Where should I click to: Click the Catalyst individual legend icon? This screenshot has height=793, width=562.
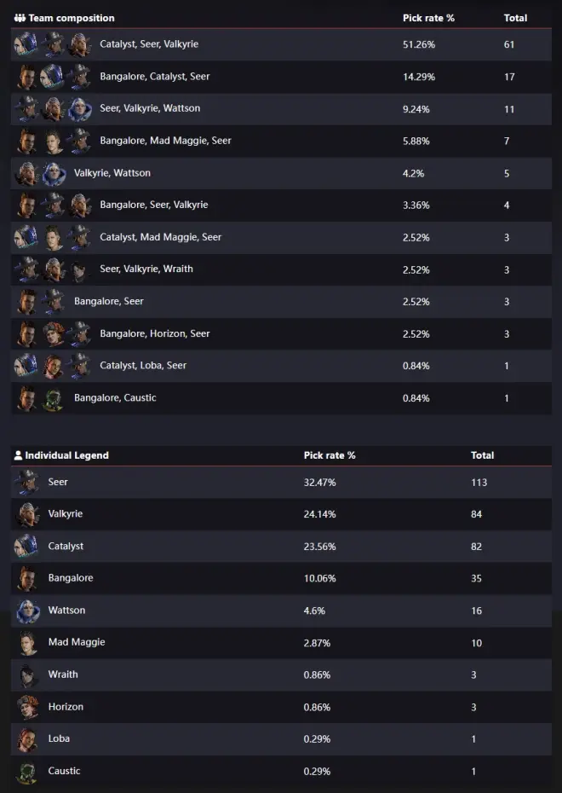[27, 547]
